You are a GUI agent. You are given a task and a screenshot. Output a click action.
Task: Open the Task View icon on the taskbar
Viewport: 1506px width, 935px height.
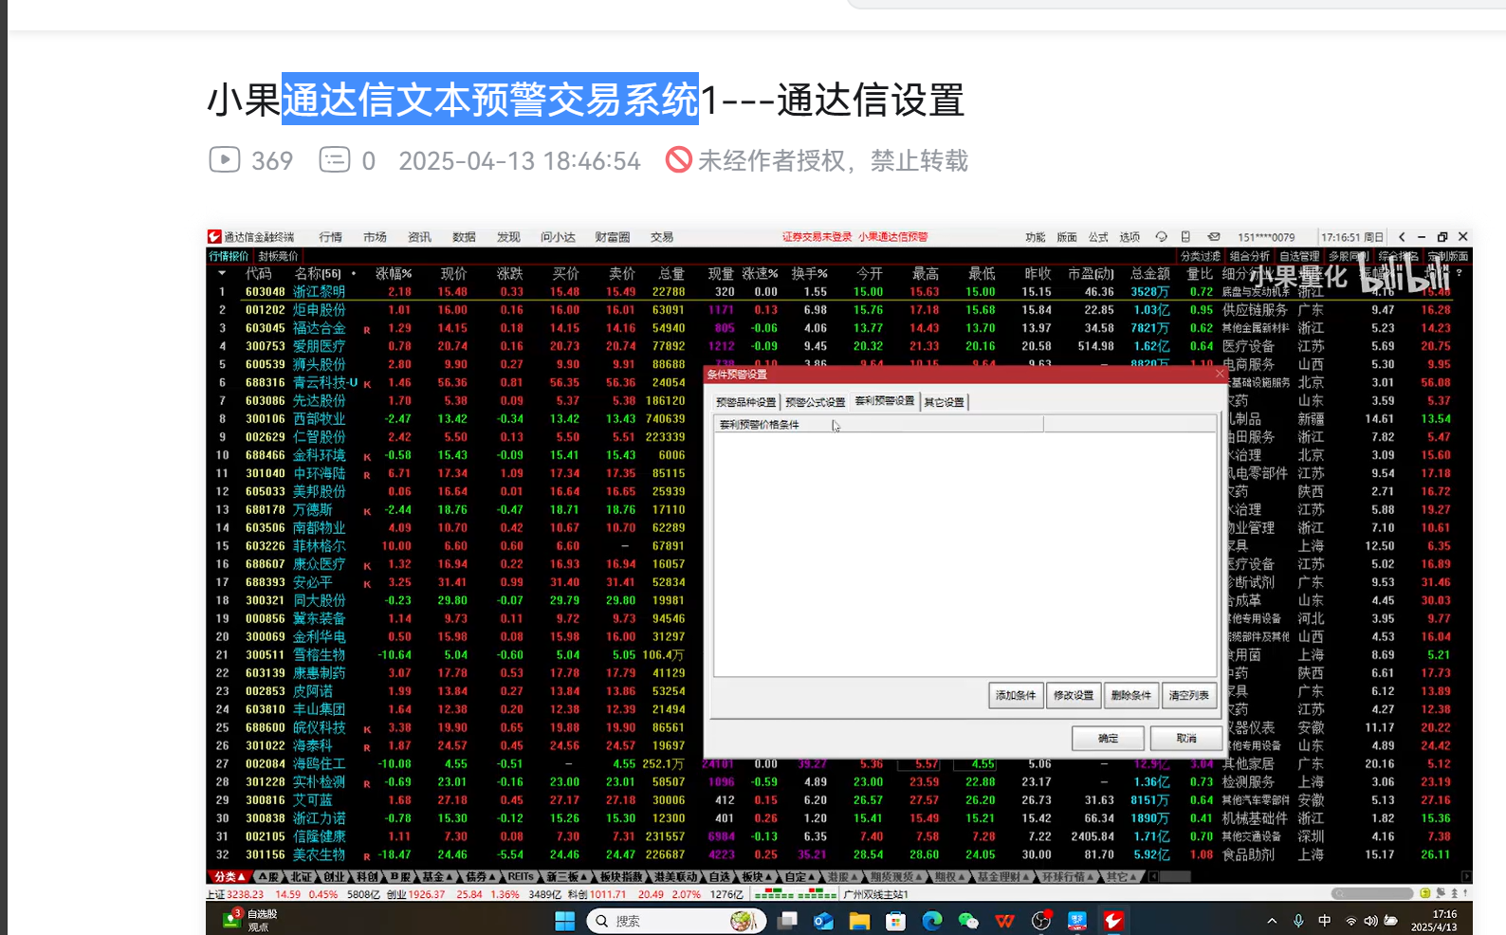(x=787, y=921)
